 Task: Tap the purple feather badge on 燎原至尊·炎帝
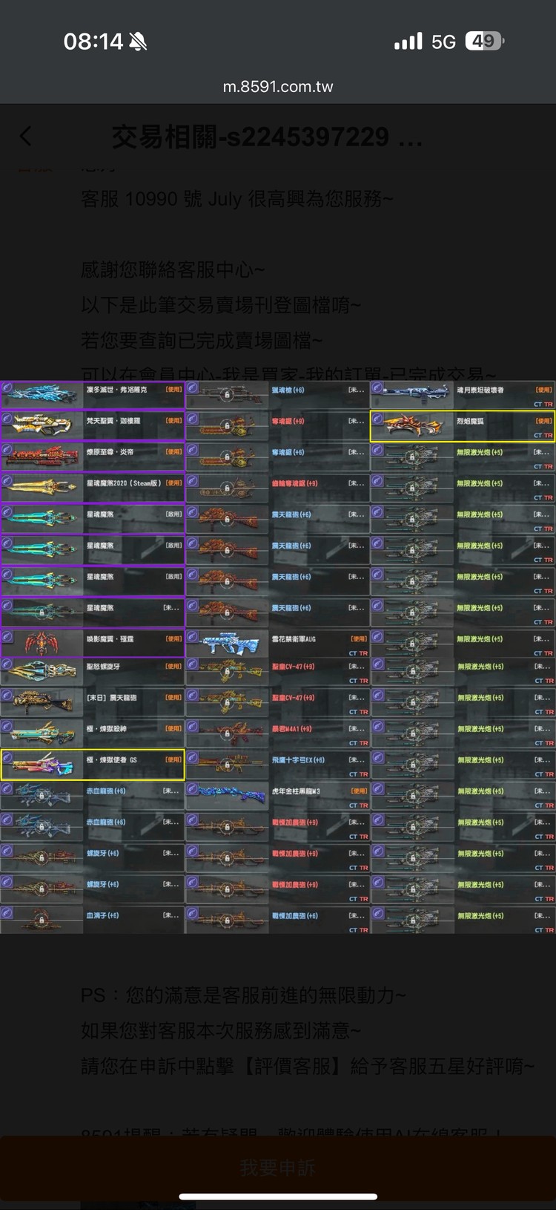pyautogui.click(x=7, y=451)
